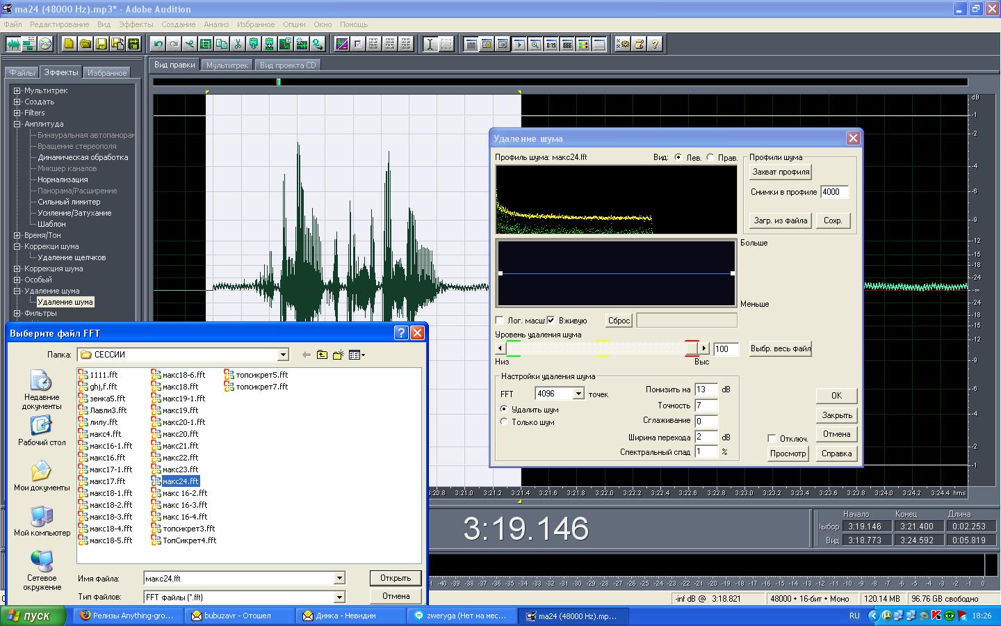Switch to the 'Мультитрек' view tab

(227, 65)
